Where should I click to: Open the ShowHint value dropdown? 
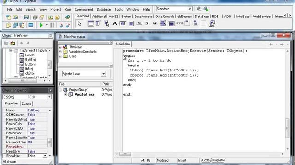tap(45, 156)
